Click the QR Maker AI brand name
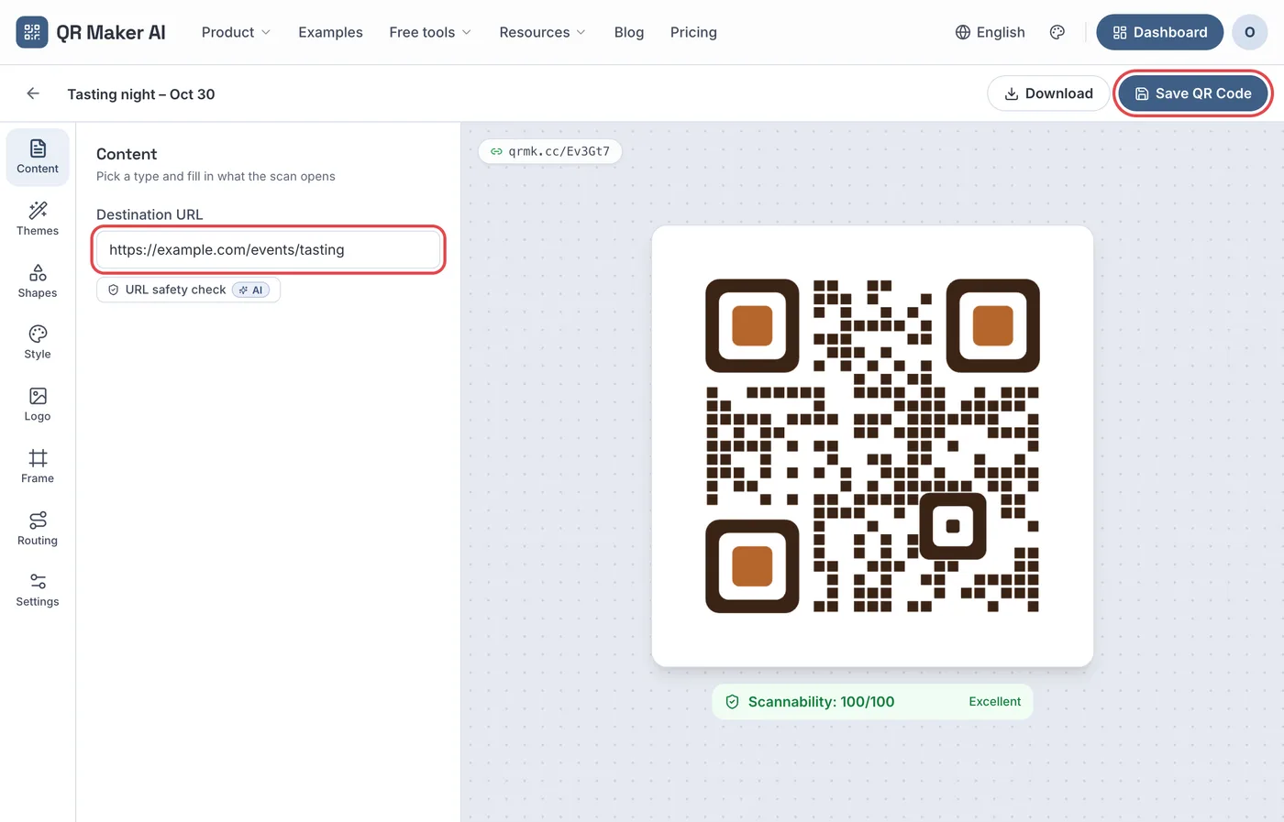 click(111, 33)
